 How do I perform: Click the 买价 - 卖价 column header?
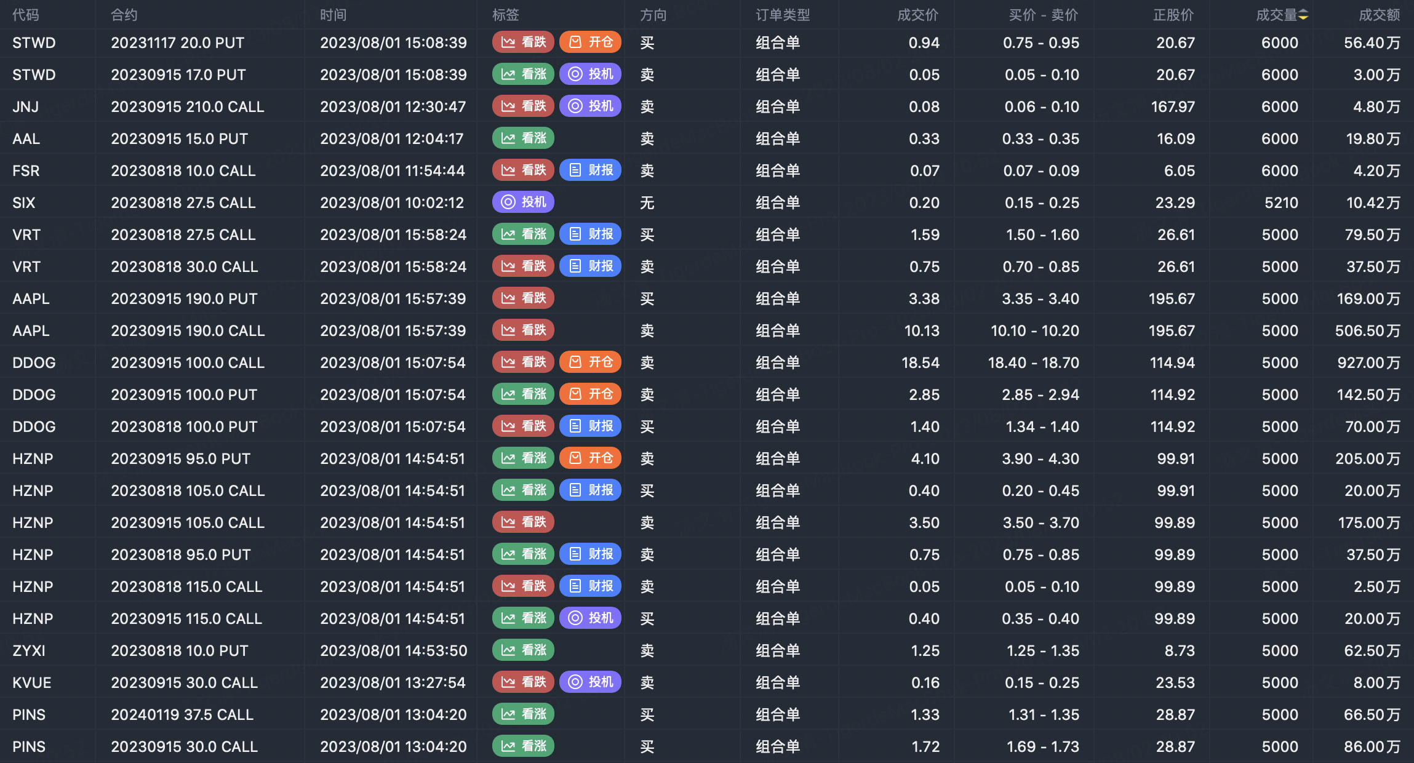1043,15
